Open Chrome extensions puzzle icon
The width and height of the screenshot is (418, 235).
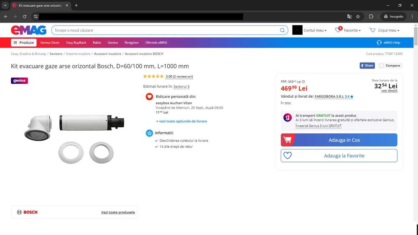click(371, 17)
